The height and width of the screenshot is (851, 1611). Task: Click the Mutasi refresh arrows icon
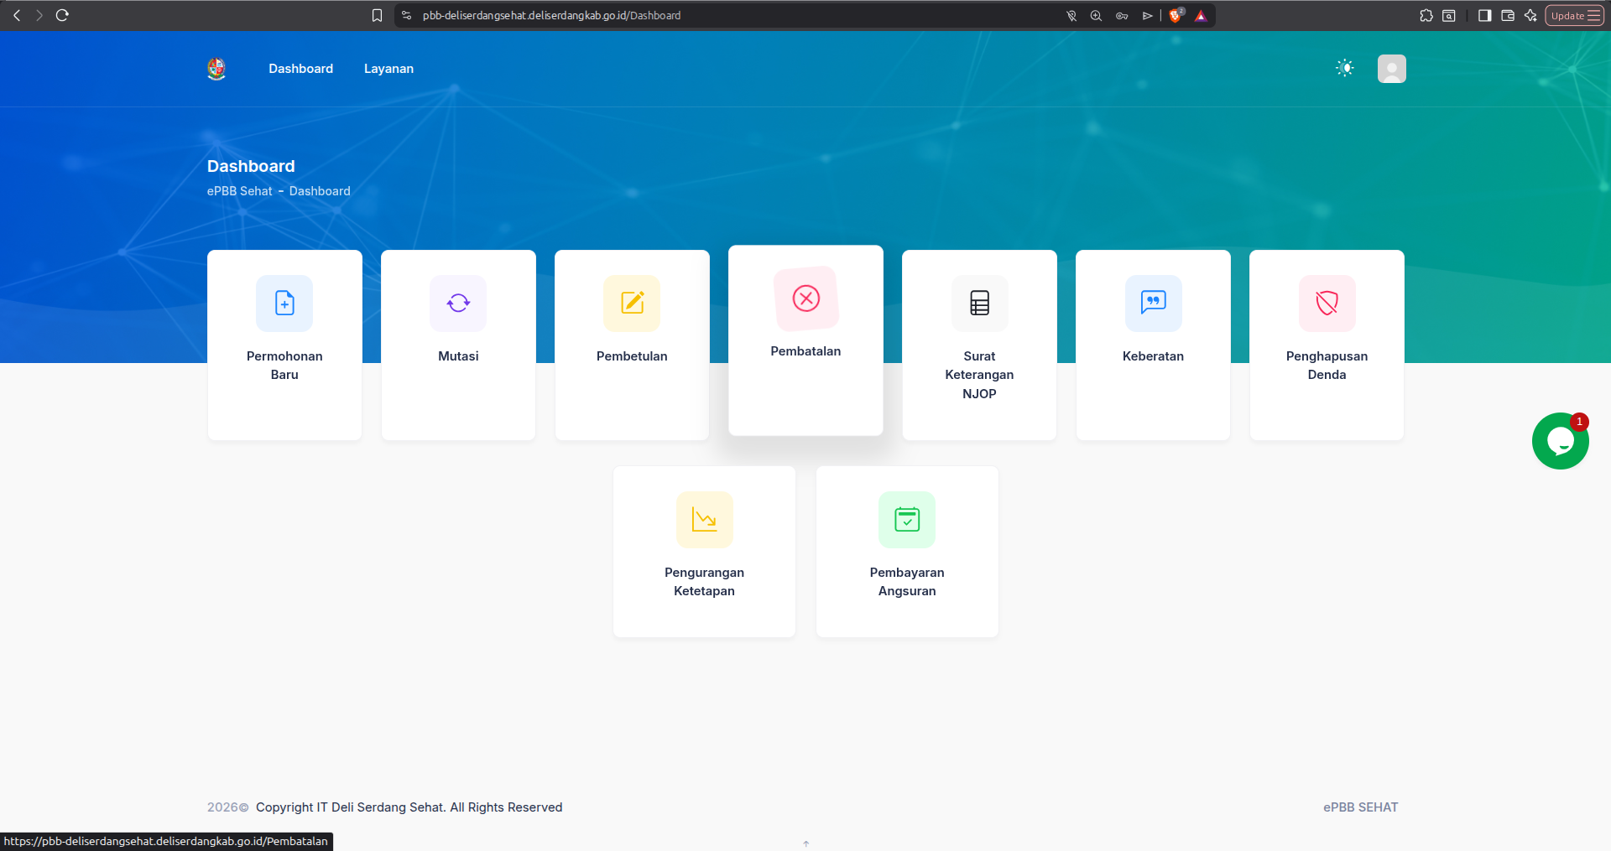(458, 303)
